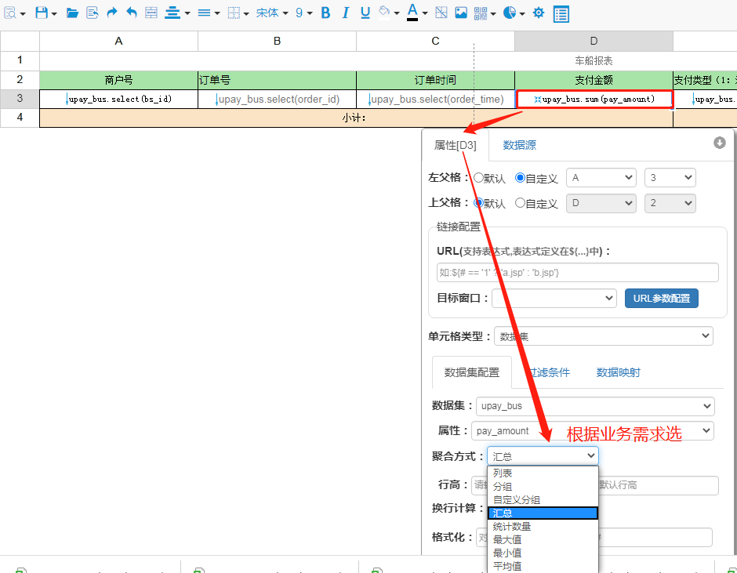Choose 分组 in aggregation list
This screenshot has height=573, width=737.
543,487
